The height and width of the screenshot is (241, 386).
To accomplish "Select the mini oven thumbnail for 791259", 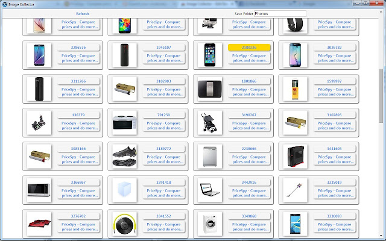I will point(125,122).
